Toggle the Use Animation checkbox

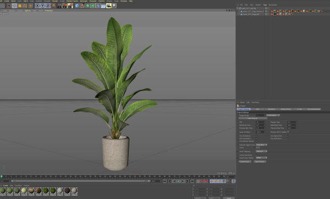[256, 136]
